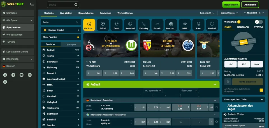Favorite the 1. FC Köln match star
The image size is (269, 128).
click(x=217, y=107)
